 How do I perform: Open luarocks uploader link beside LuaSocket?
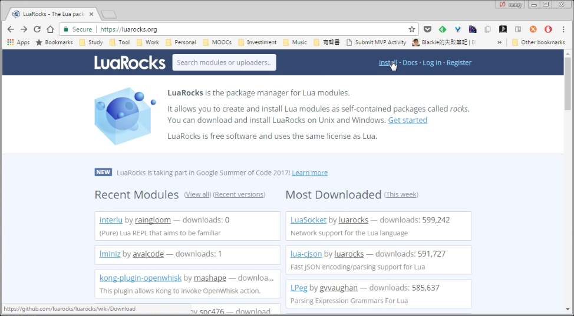click(x=353, y=220)
